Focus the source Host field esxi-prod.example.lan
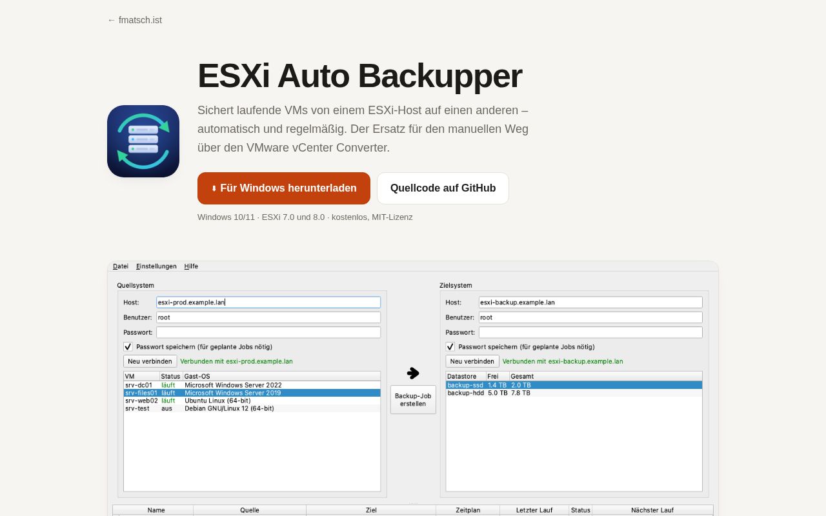This screenshot has height=516, width=826. 268,302
